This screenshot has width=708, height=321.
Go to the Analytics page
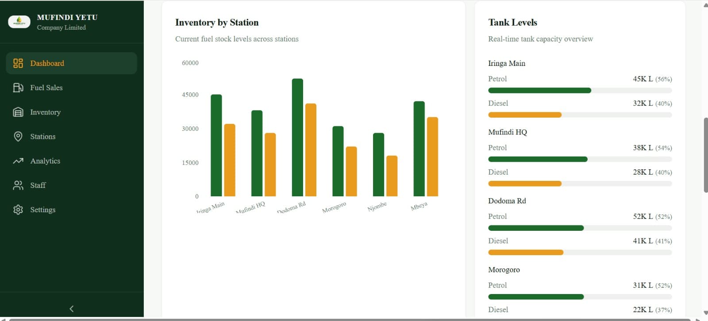45,161
